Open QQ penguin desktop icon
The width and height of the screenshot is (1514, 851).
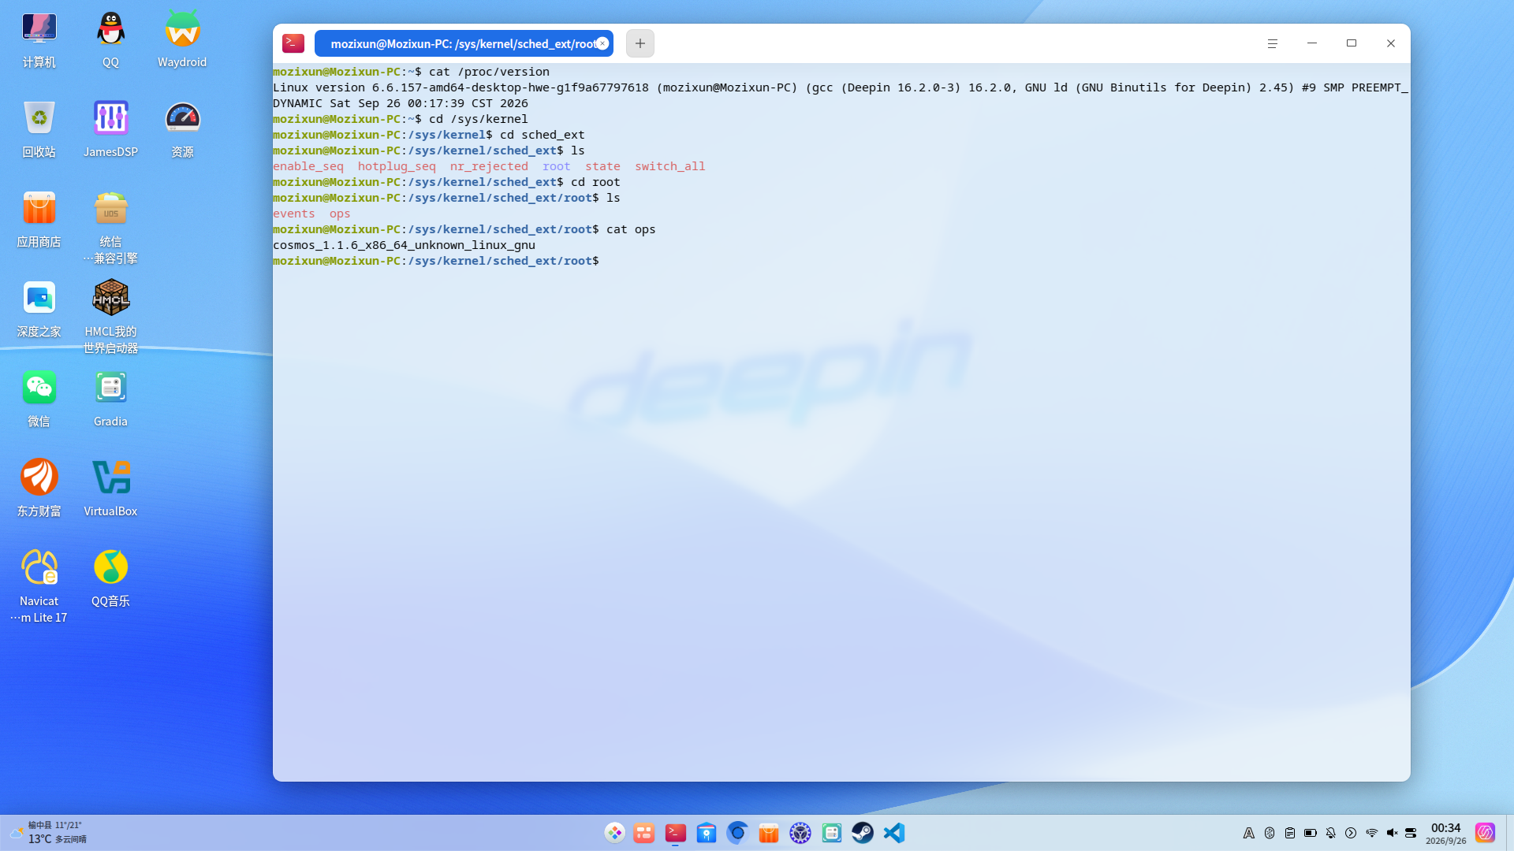coord(110,29)
